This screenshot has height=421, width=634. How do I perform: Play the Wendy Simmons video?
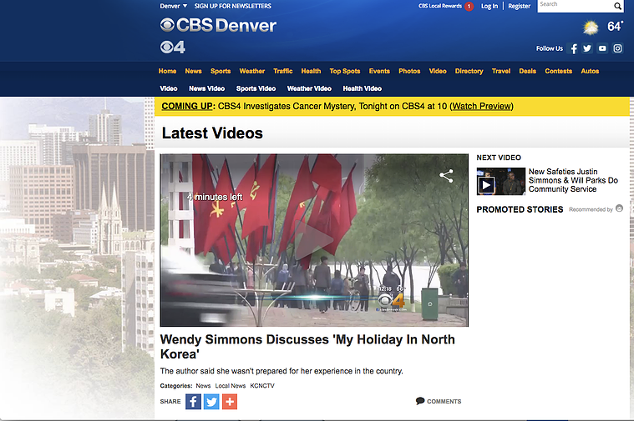point(314,240)
